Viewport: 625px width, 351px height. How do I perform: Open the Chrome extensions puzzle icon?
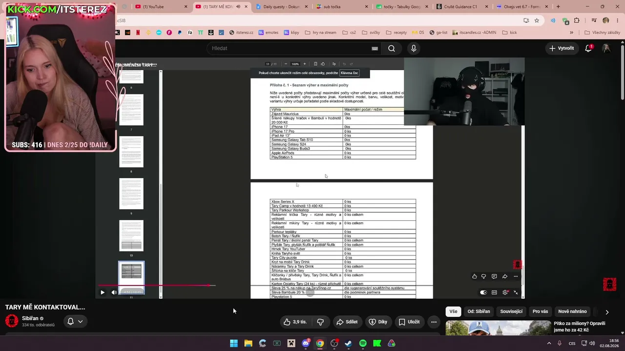577,20
